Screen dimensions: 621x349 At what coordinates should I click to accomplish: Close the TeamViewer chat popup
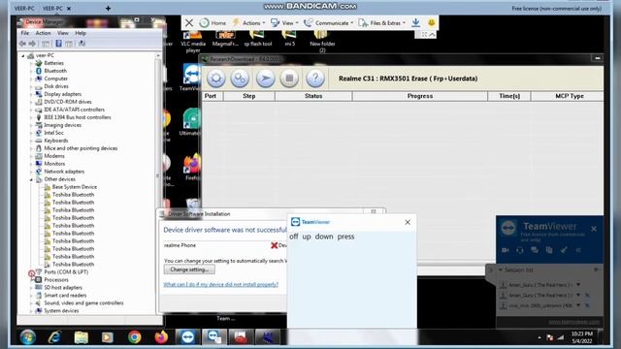coord(408,222)
